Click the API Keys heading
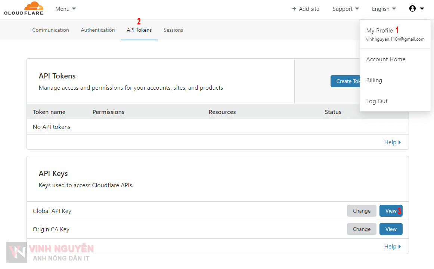 click(x=53, y=173)
